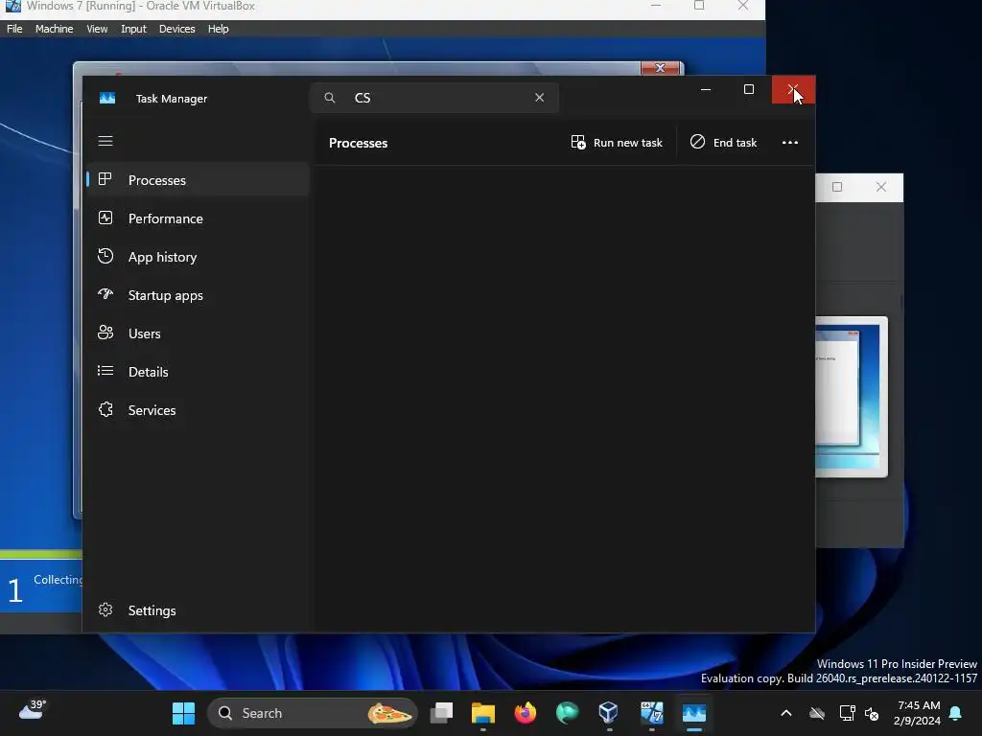Click the Task Manager app icon in title bar
Viewport: 982px width, 736px height.
107,99
